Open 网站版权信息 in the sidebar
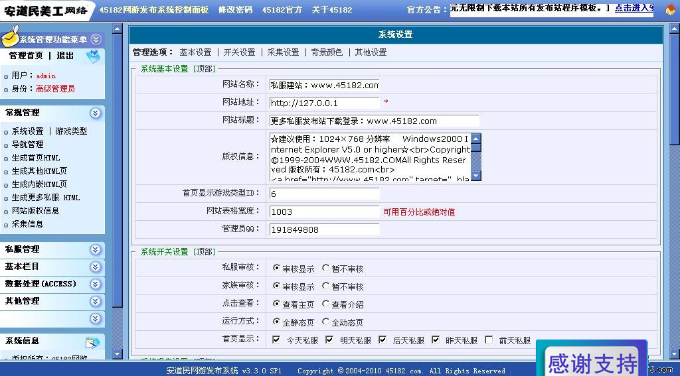This screenshot has width=680, height=376. coord(36,210)
